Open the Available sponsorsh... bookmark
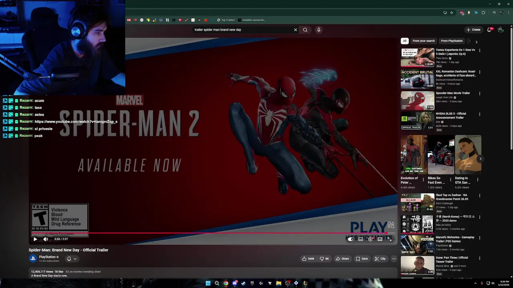The height and width of the screenshot is (288, 513). [252, 20]
